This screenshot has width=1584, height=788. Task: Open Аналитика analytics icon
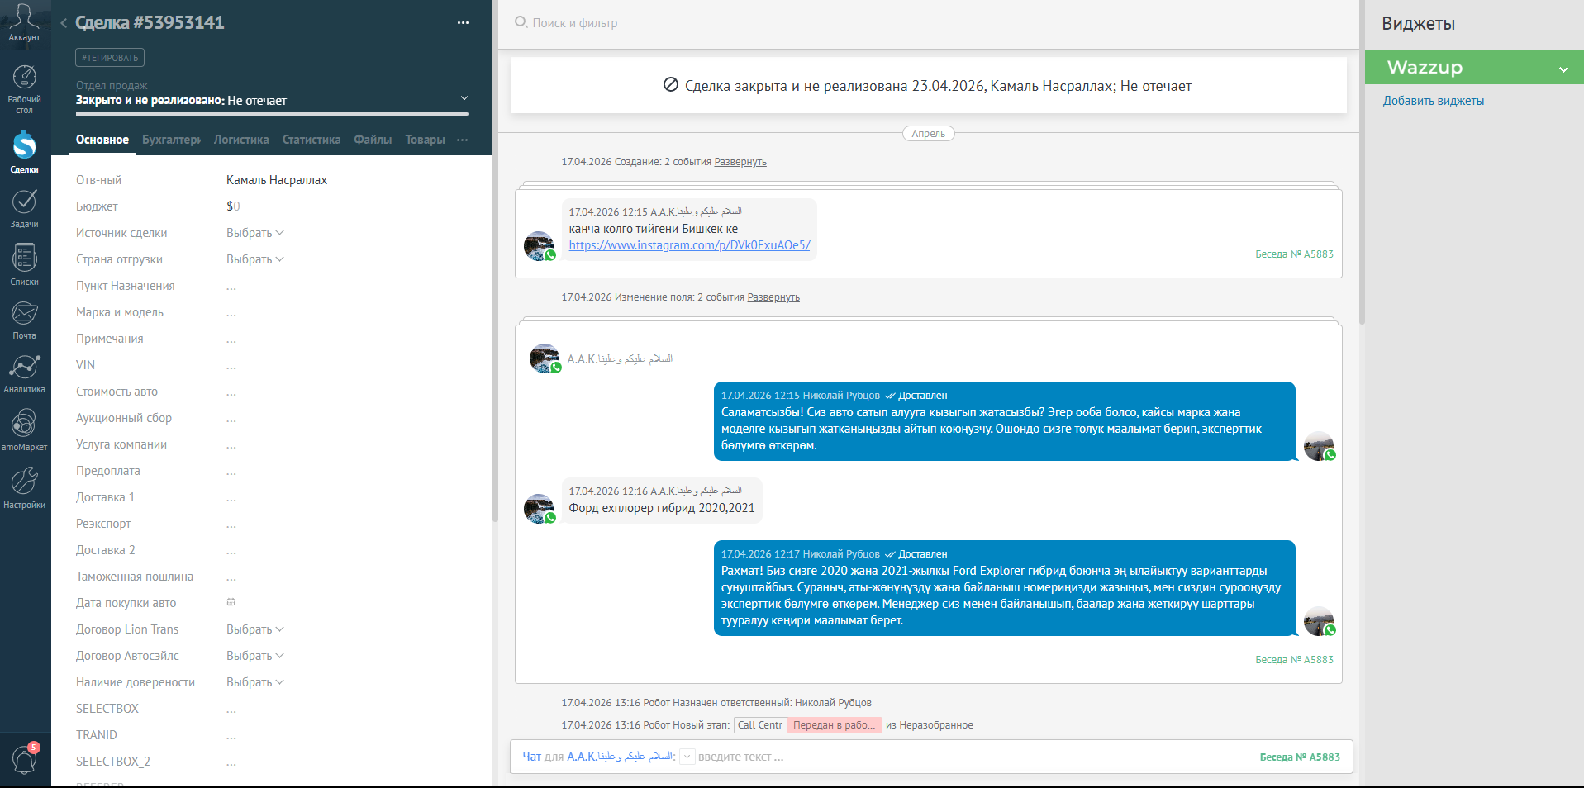(x=24, y=374)
